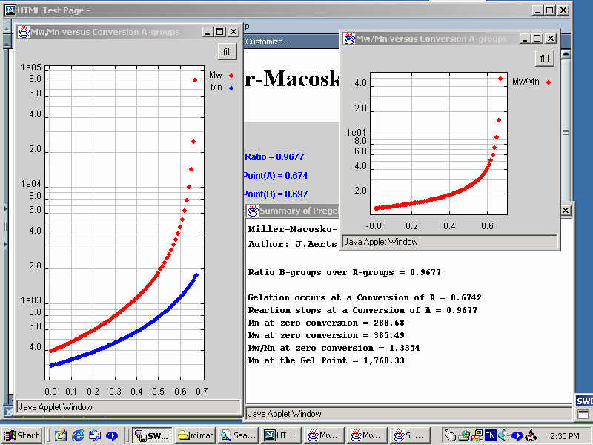Click the Outlook Express quick launch icon
The width and height of the screenshot is (593, 445).
[94, 435]
